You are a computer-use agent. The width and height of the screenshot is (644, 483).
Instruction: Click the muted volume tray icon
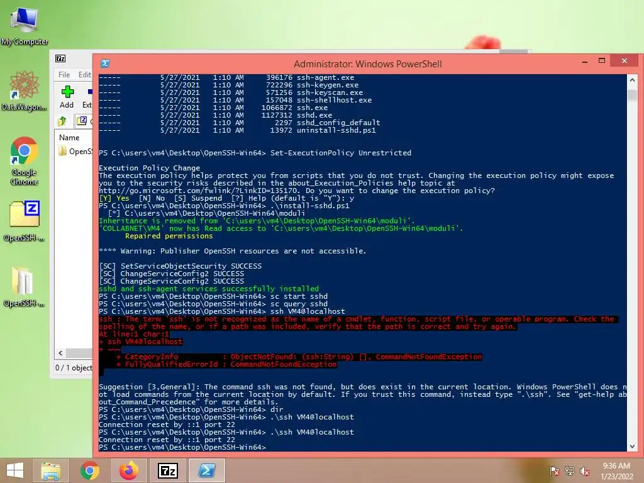[584, 471]
